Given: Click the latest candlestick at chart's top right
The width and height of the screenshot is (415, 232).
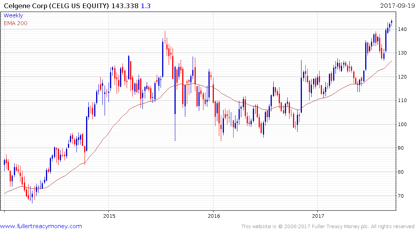Looking at the screenshot, I should (392, 22).
